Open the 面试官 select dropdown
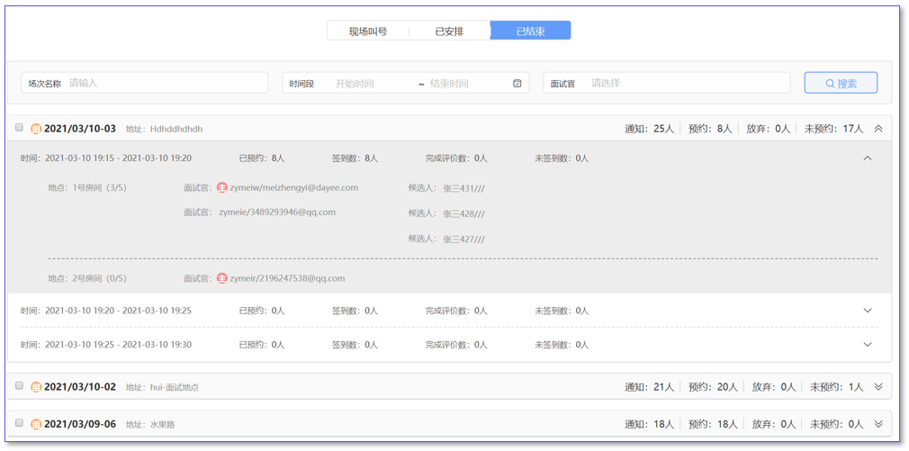The height and width of the screenshot is (451, 909). pos(667,83)
